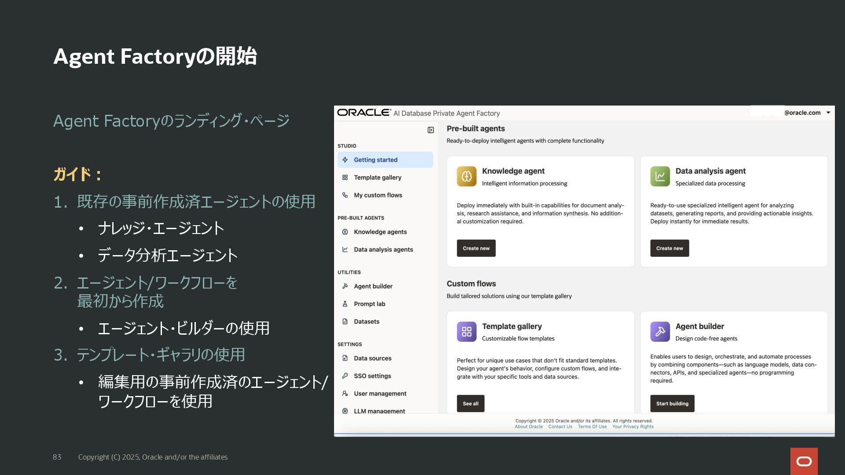Click the red Oracle logo on the slide corner
The width and height of the screenshot is (845, 475).
(x=804, y=461)
